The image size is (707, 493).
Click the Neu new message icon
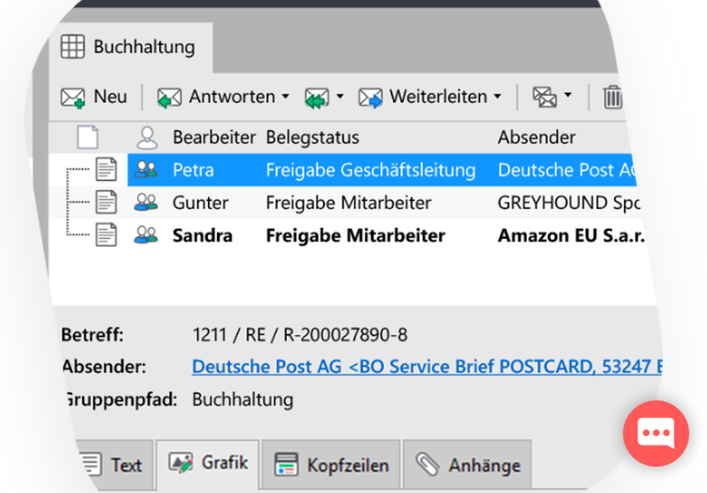tap(73, 97)
